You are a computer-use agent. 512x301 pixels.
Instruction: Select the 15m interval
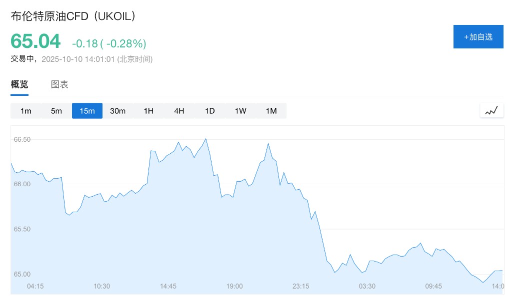click(x=87, y=111)
